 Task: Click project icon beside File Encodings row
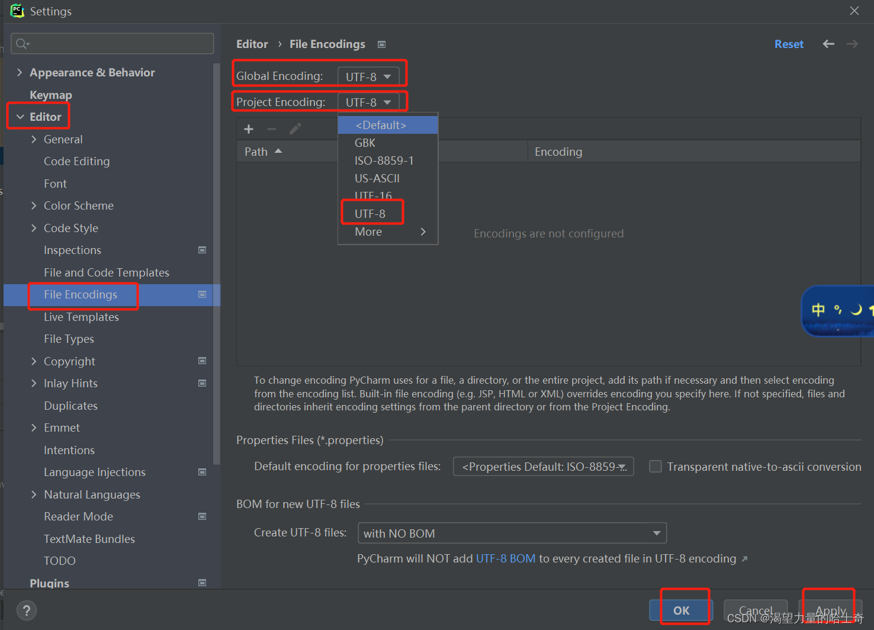click(202, 294)
